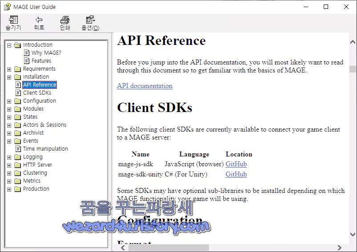The width and height of the screenshot is (357, 252).
Task: Click the Actors & Sessions folder icon
Action: point(17,125)
